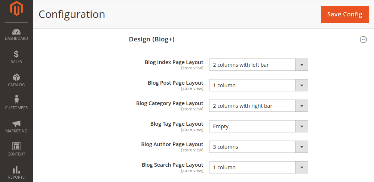Open the Reports bar chart icon
The image size is (374, 182).
click(x=16, y=170)
